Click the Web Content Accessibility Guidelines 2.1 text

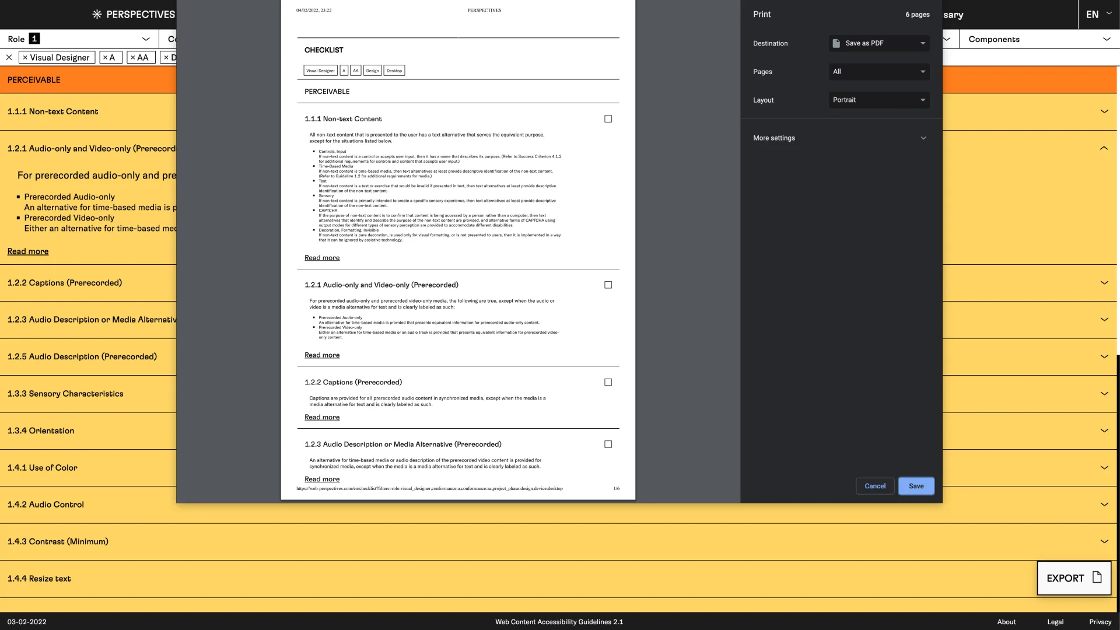pos(559,622)
